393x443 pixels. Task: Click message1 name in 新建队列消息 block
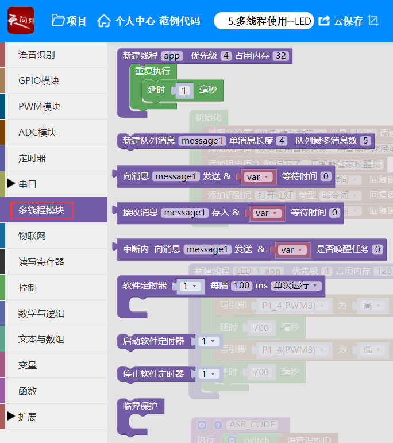pos(202,141)
